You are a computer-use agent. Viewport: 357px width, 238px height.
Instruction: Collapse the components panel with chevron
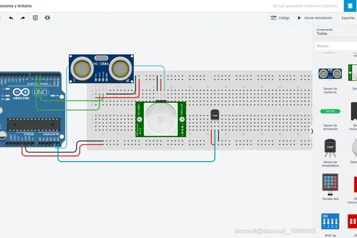point(312,131)
